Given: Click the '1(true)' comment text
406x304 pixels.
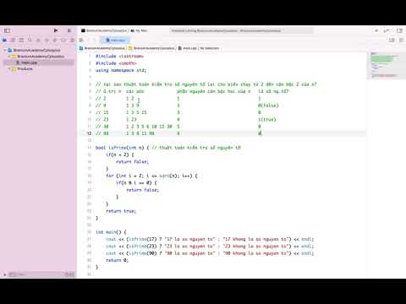Looking at the screenshot, I should click(267, 119).
